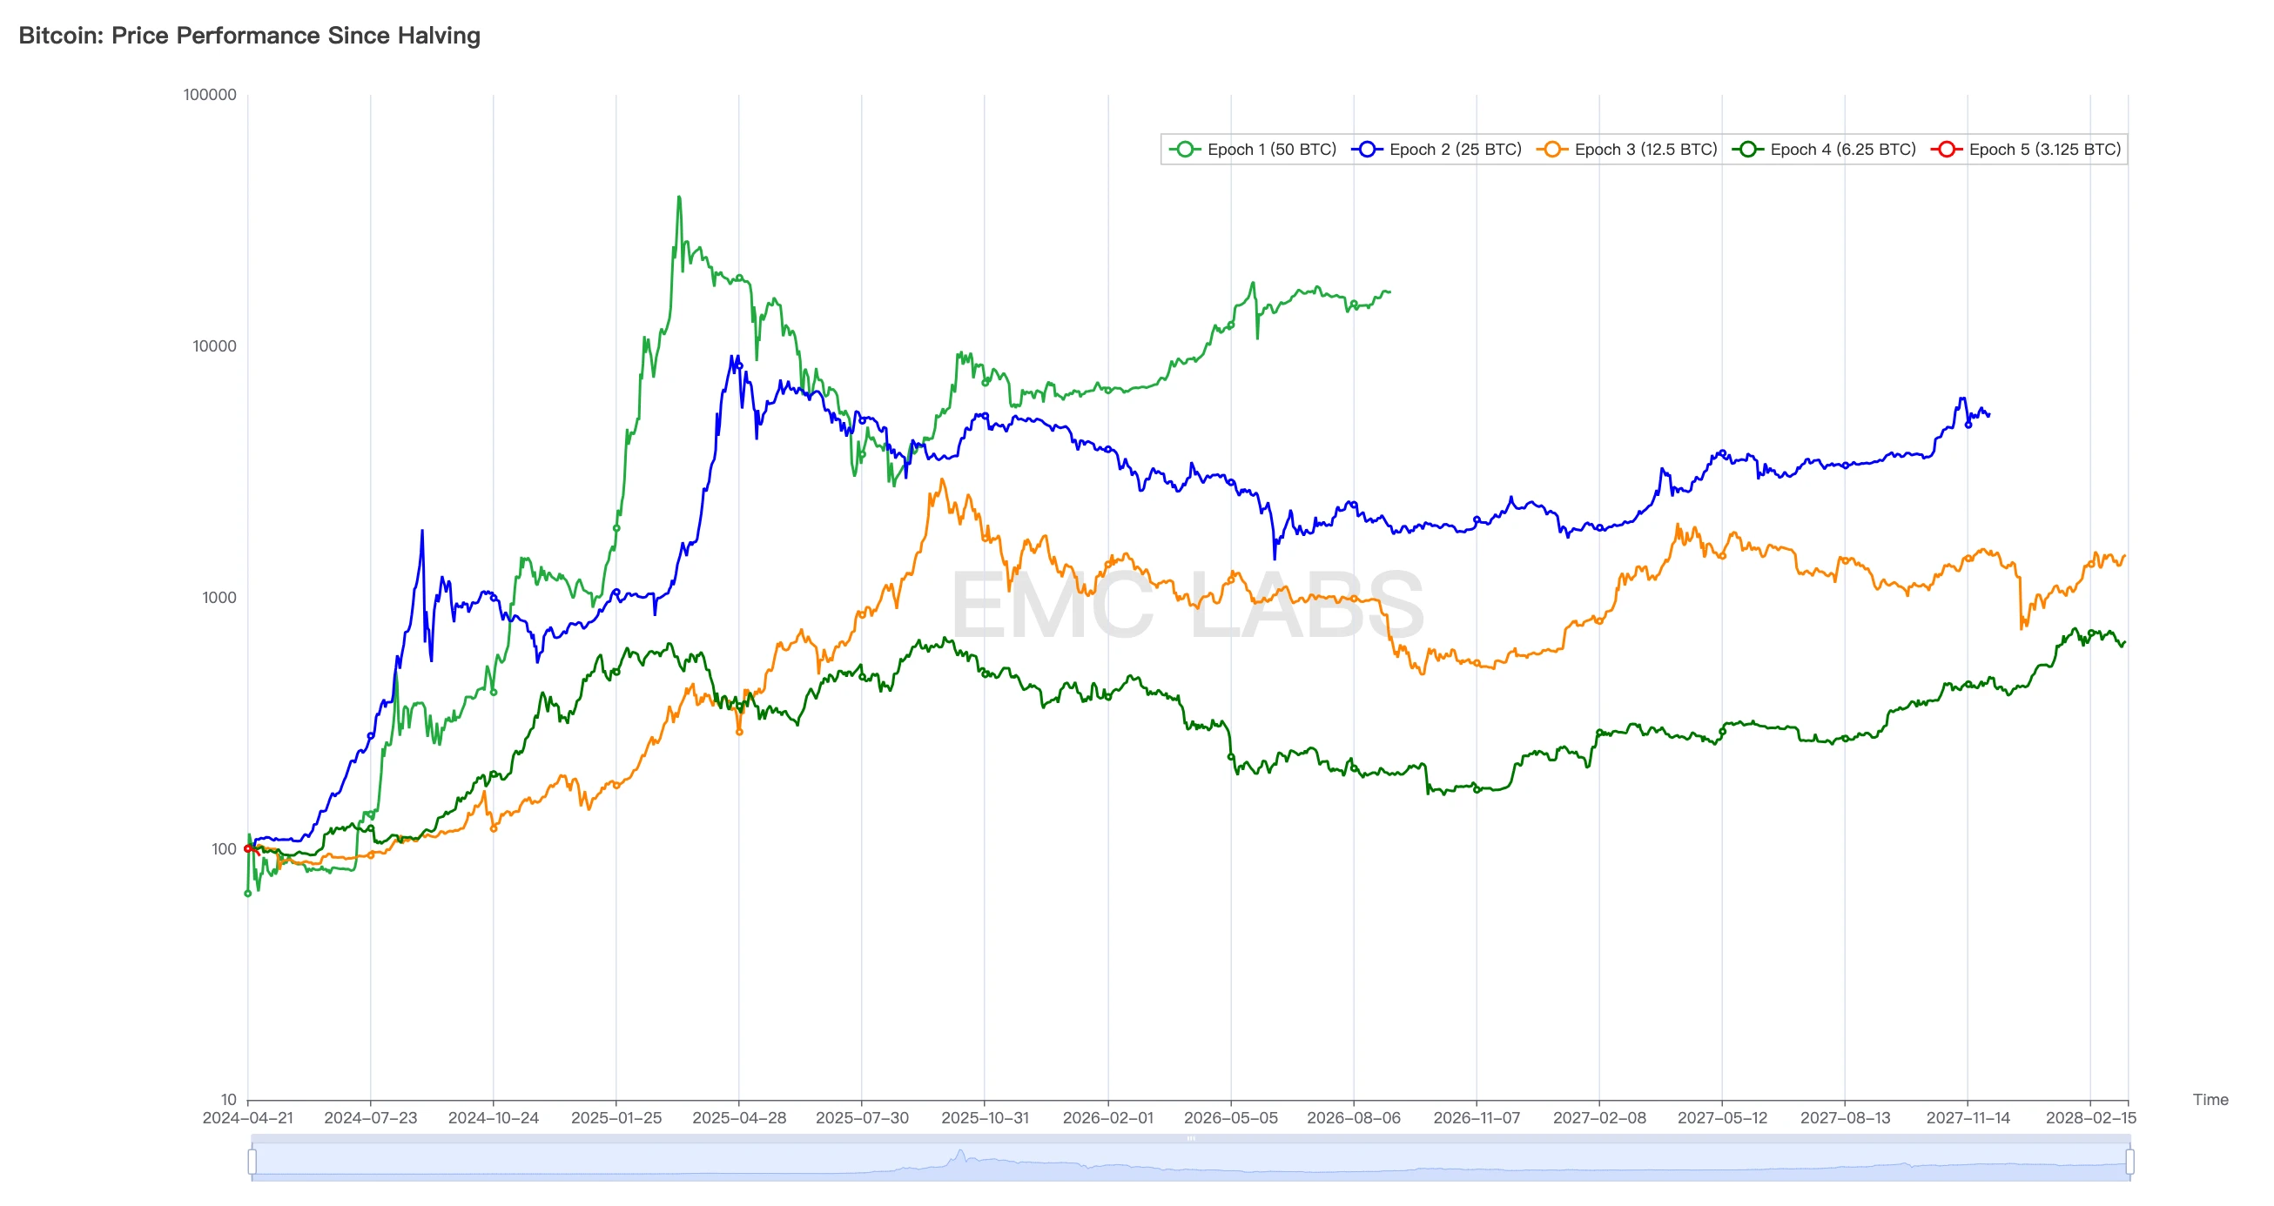The height and width of the screenshot is (1206, 2274).
Task: Toggle 'Epoch 5 (3.125 BTC)' legend text
Action: tap(2044, 149)
